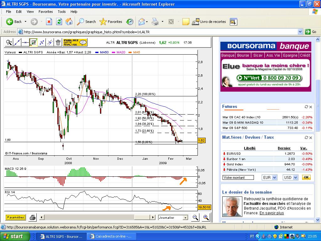Click the screen capture selection icon

(x=233, y=22)
